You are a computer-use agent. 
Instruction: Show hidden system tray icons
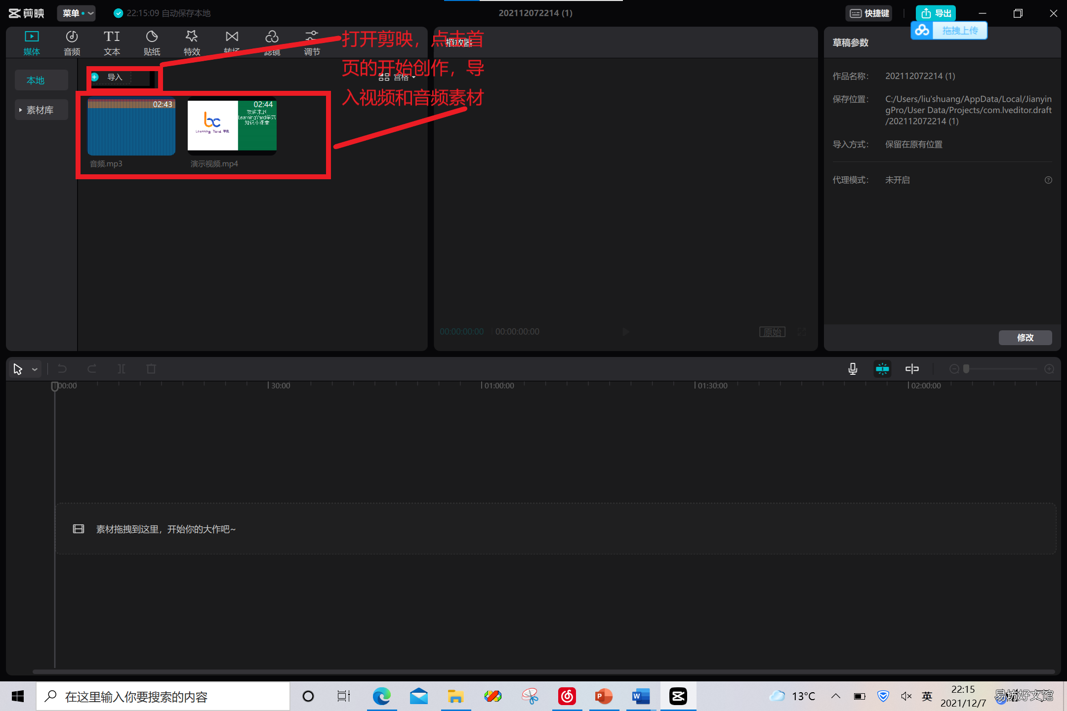click(836, 696)
